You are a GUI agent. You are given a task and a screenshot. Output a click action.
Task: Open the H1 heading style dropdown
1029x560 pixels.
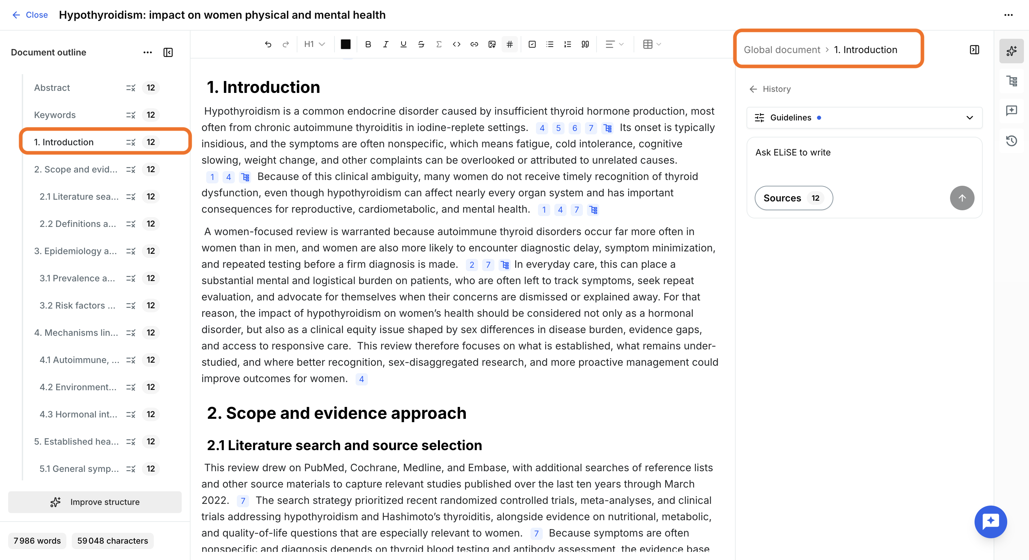(315, 44)
